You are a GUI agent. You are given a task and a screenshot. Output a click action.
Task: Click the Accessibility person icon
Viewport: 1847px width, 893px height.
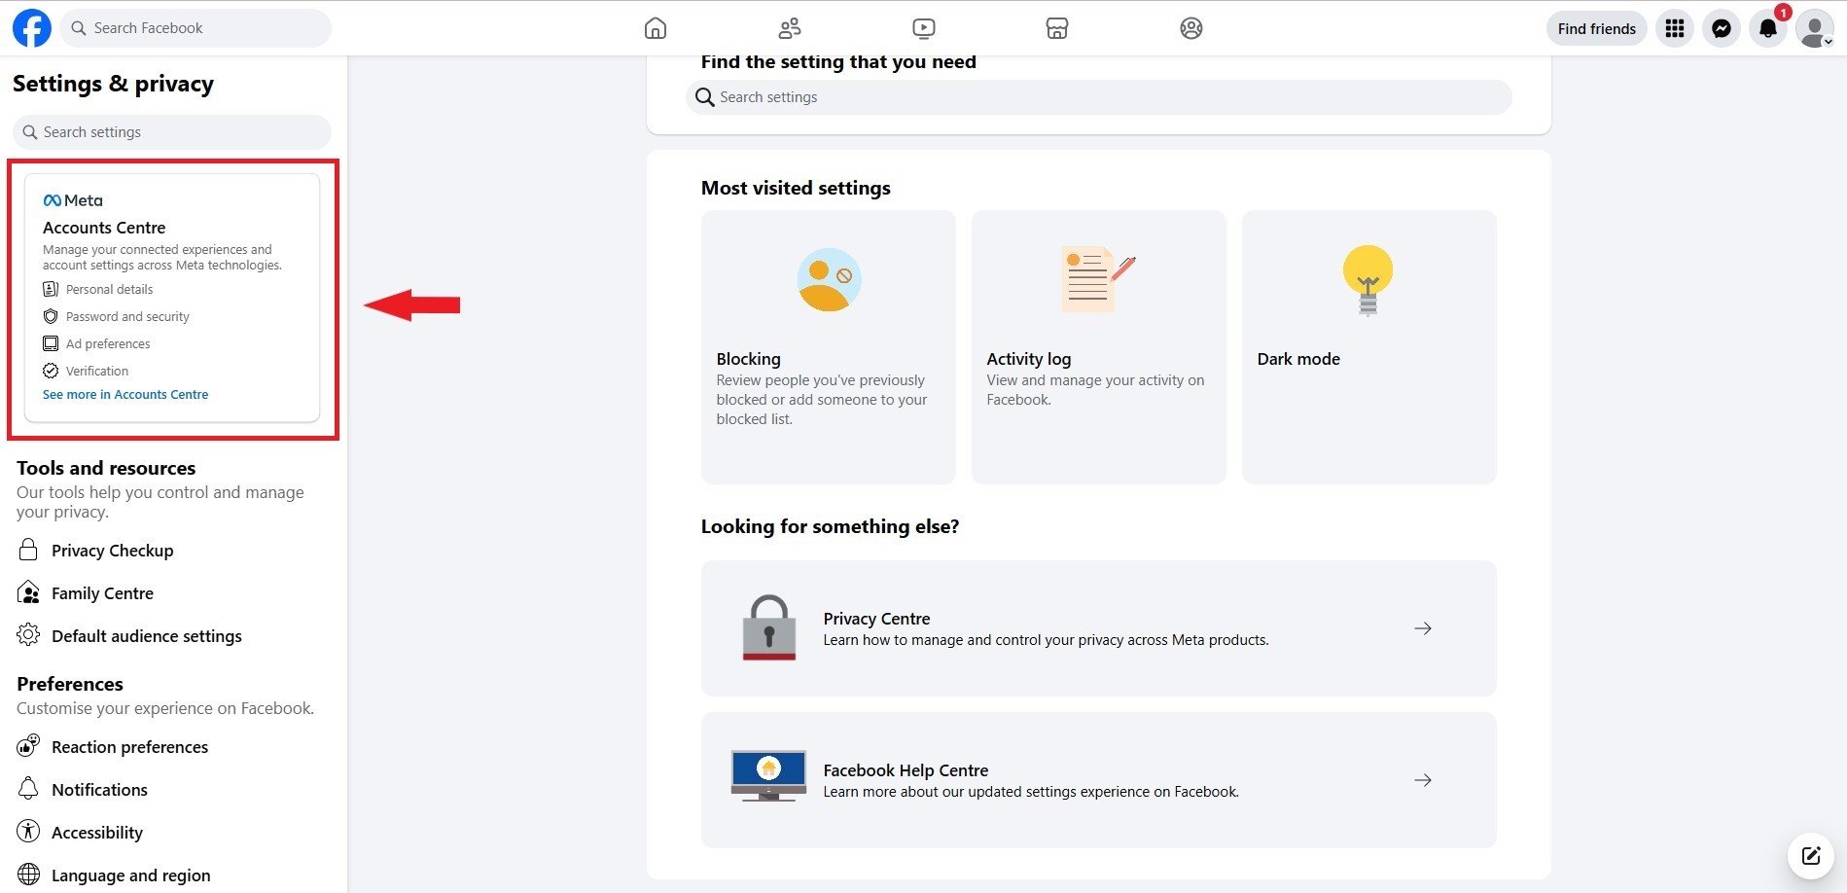[28, 832]
